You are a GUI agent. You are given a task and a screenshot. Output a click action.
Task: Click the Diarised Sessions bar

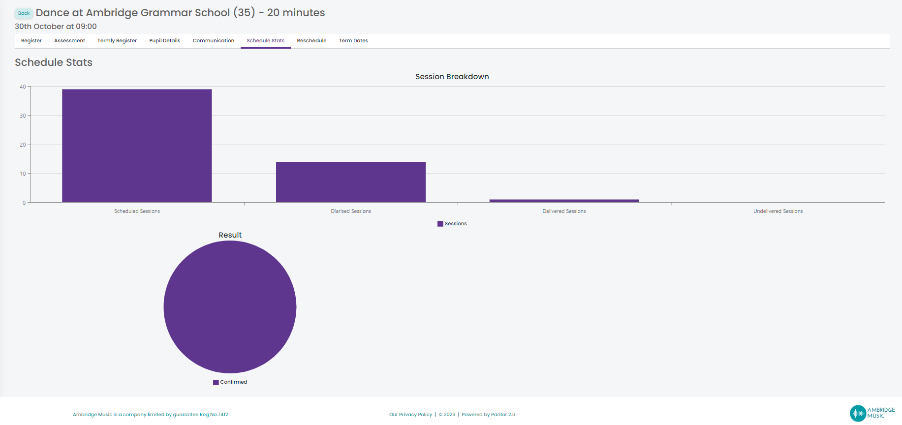[351, 182]
